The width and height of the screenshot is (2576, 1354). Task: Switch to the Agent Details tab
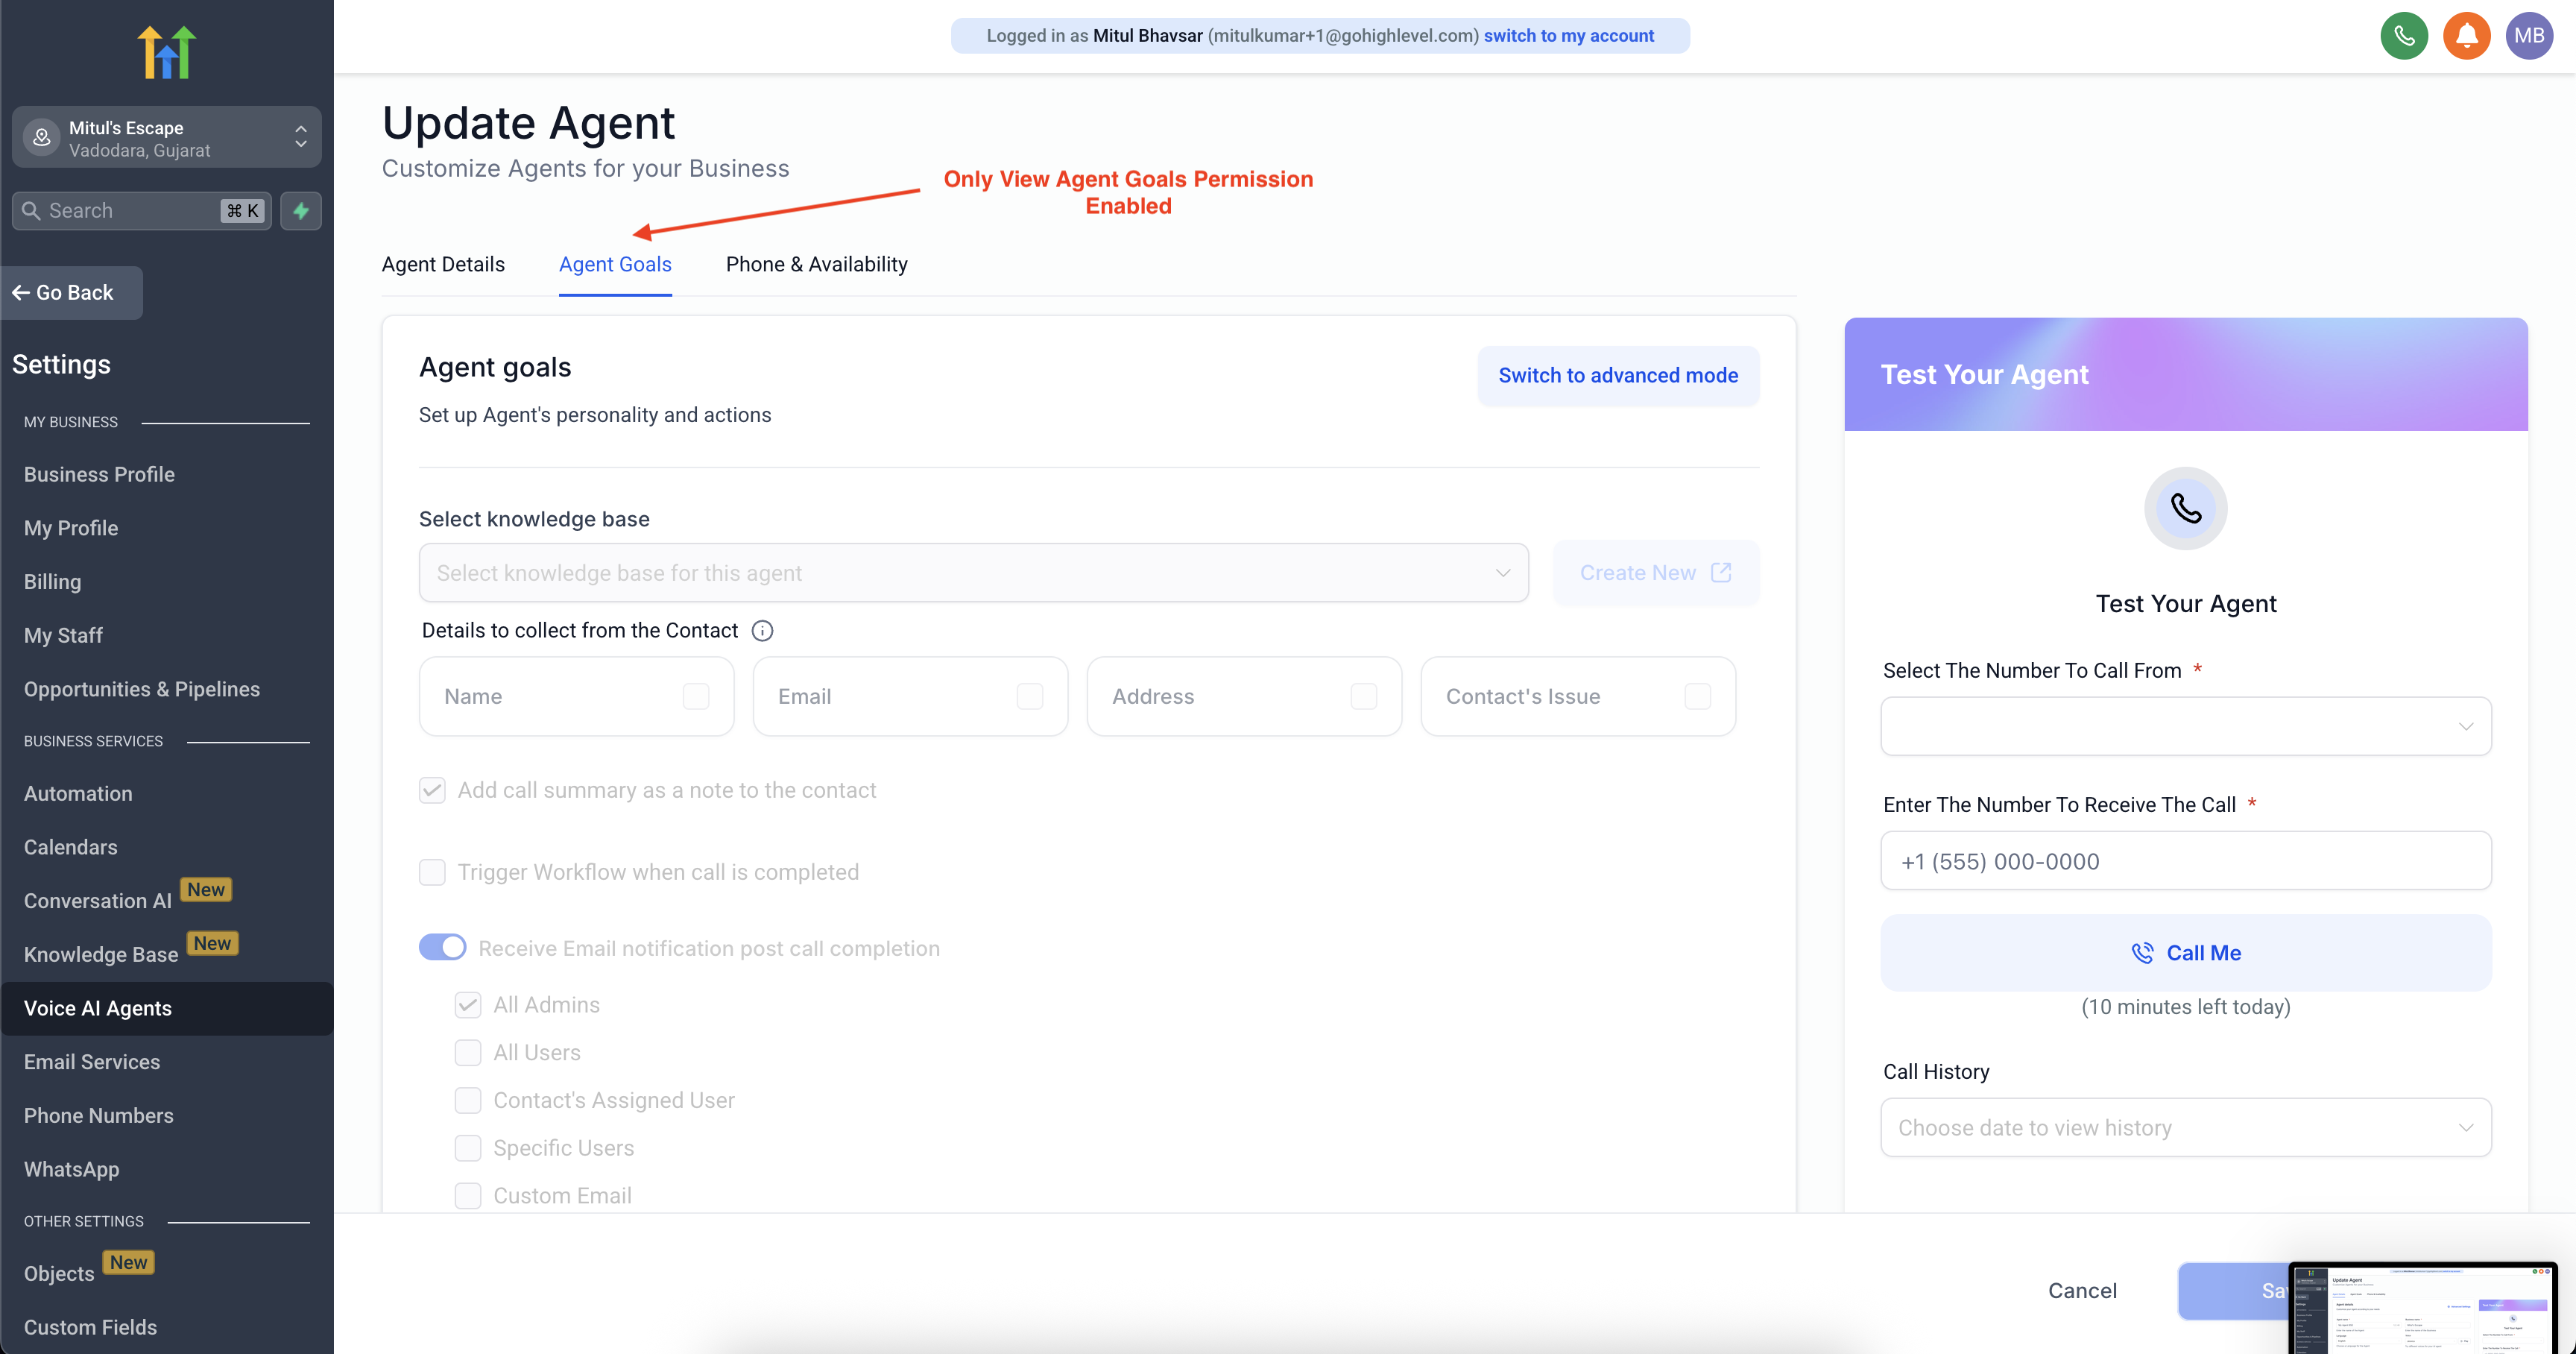click(443, 264)
